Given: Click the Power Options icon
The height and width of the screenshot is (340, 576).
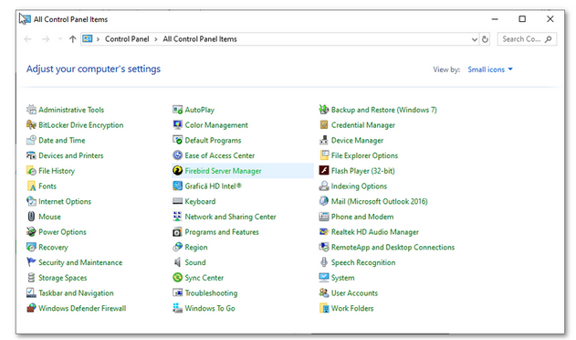Looking at the screenshot, I should (x=32, y=232).
